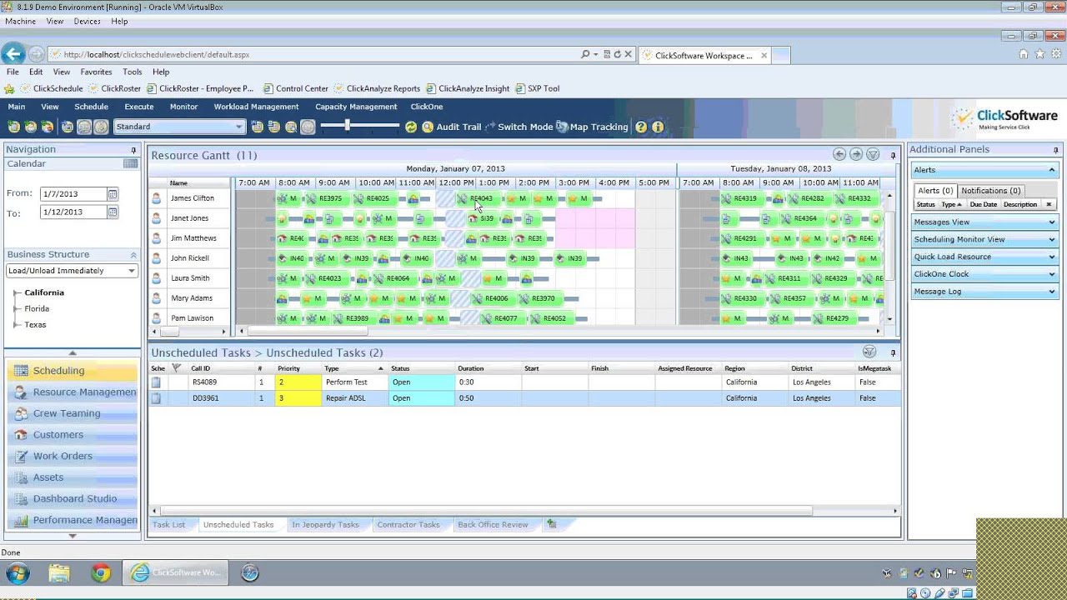
Task: Open the From date picker icon
Action: [x=113, y=193]
